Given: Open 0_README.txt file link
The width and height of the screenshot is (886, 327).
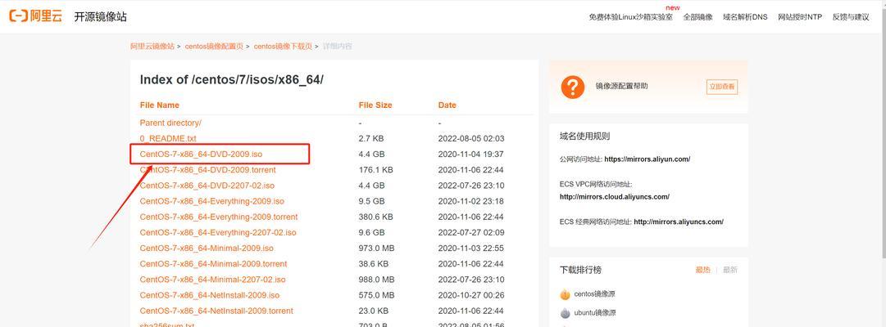Looking at the screenshot, I should tap(168, 138).
